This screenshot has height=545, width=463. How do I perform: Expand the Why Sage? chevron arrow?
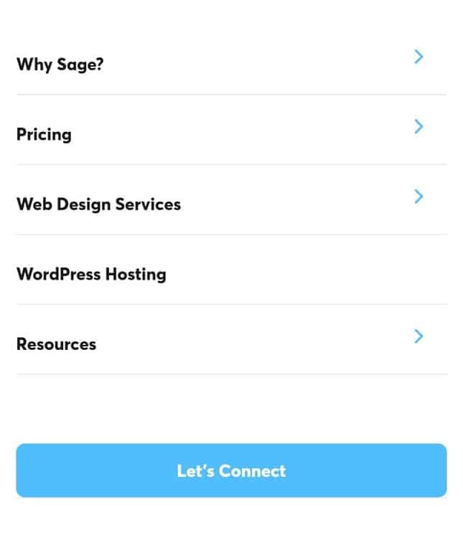click(x=418, y=57)
